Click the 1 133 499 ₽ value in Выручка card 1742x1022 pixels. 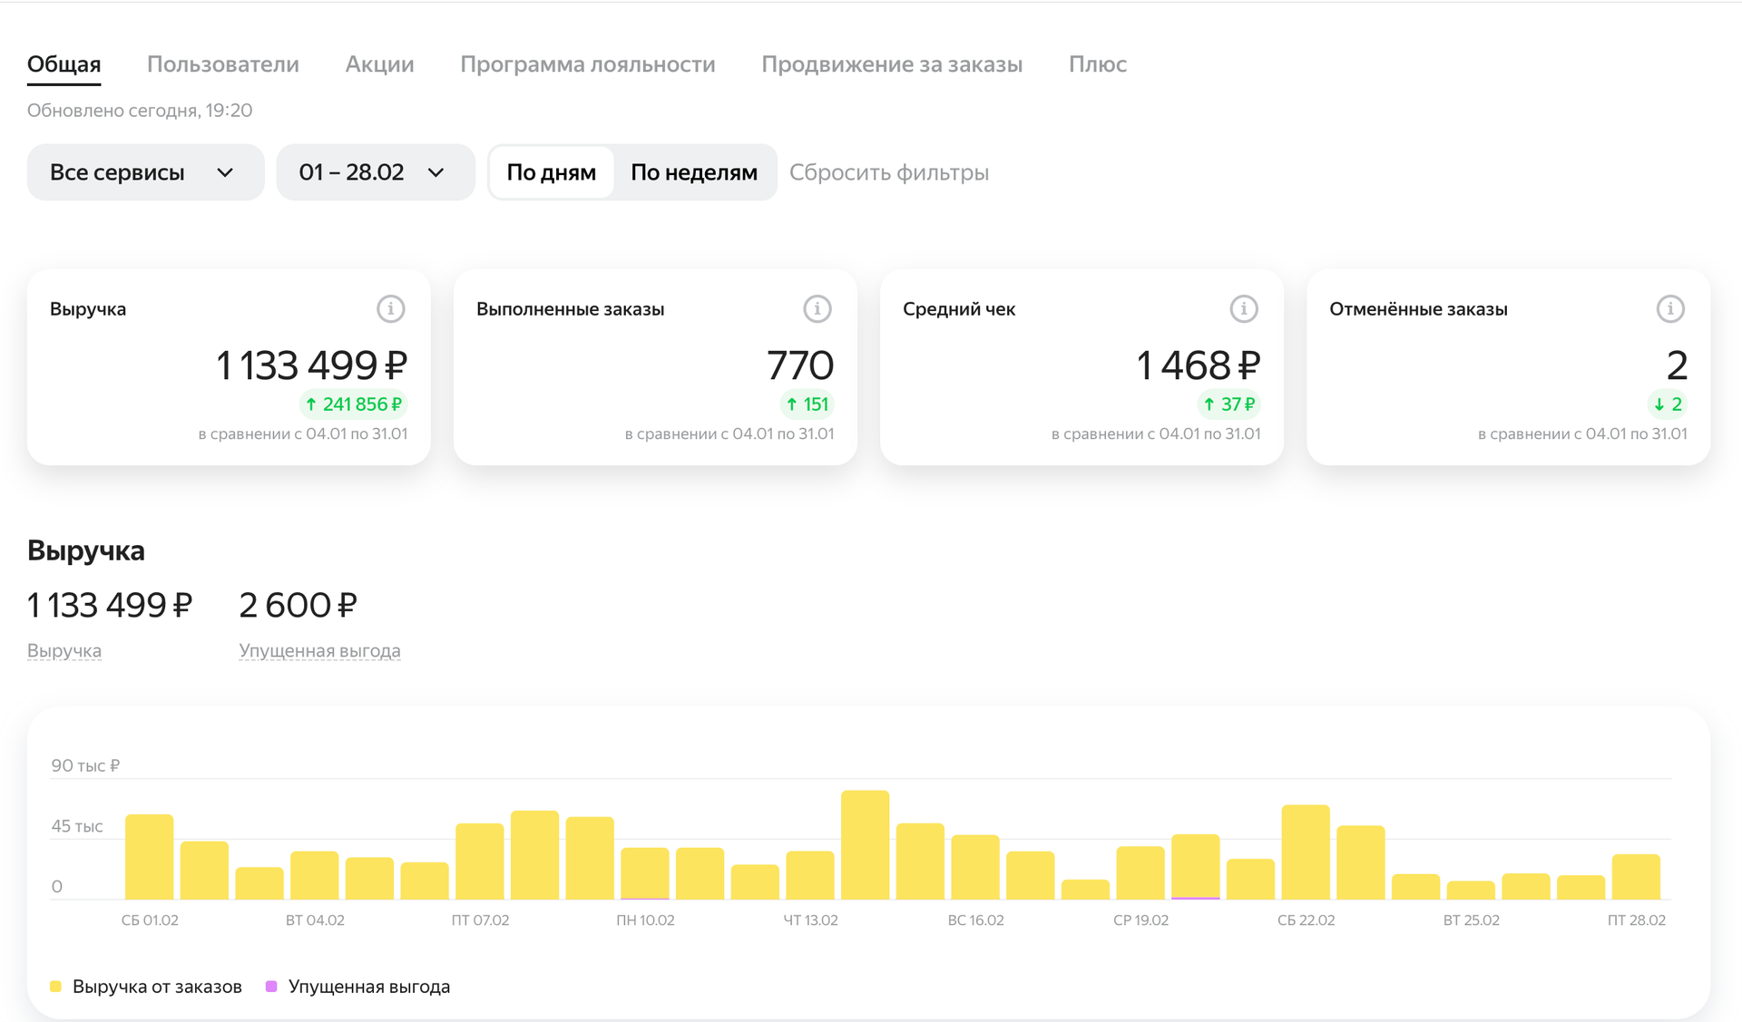(x=311, y=365)
